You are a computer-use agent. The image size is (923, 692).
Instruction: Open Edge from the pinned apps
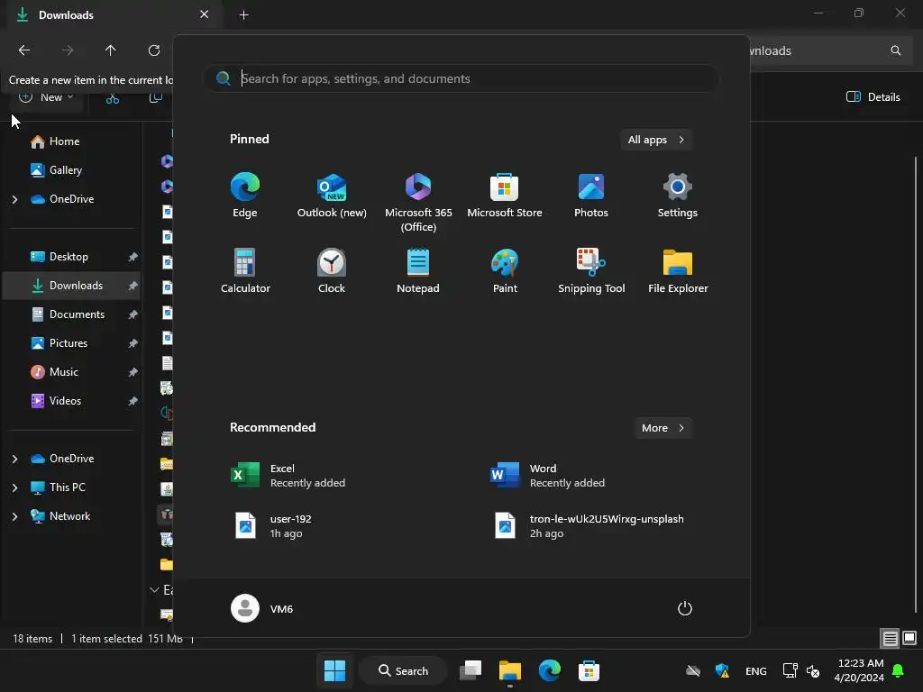pos(245,196)
